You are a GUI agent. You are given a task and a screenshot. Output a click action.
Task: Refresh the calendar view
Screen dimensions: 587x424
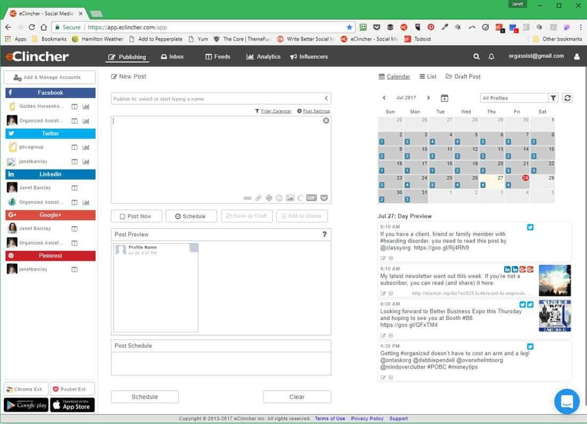coord(568,98)
